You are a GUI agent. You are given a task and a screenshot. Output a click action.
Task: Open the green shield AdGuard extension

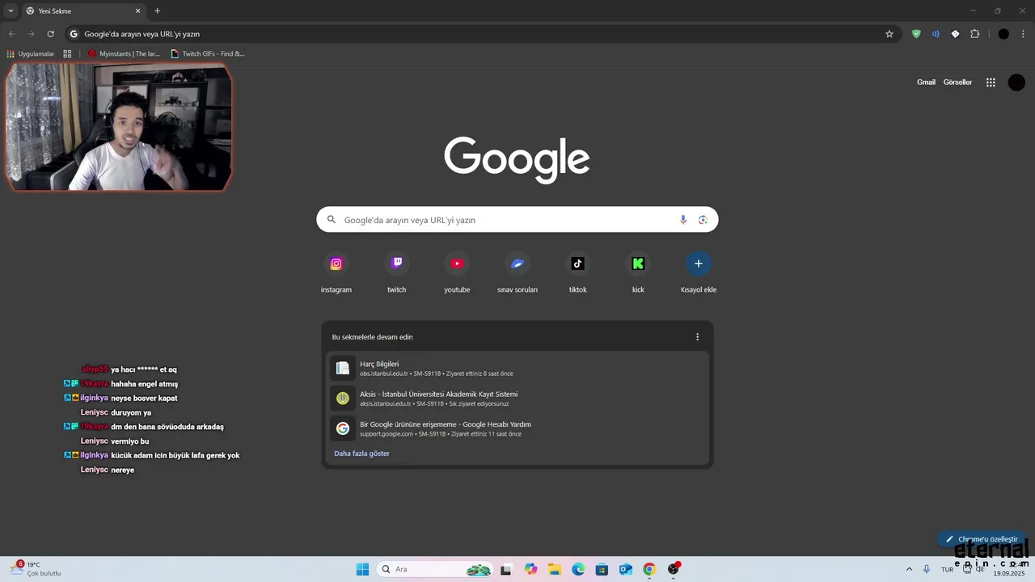[x=916, y=34]
